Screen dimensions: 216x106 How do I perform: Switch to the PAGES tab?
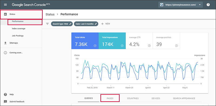[110, 98]
